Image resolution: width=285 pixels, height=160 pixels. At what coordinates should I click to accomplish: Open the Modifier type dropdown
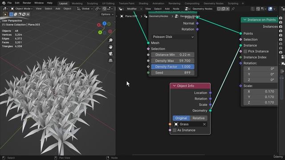pyautogui.click(x=134, y=9)
